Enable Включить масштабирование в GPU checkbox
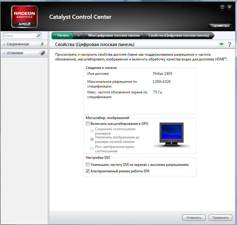Screen dimensions: 237x225 pos(88,124)
